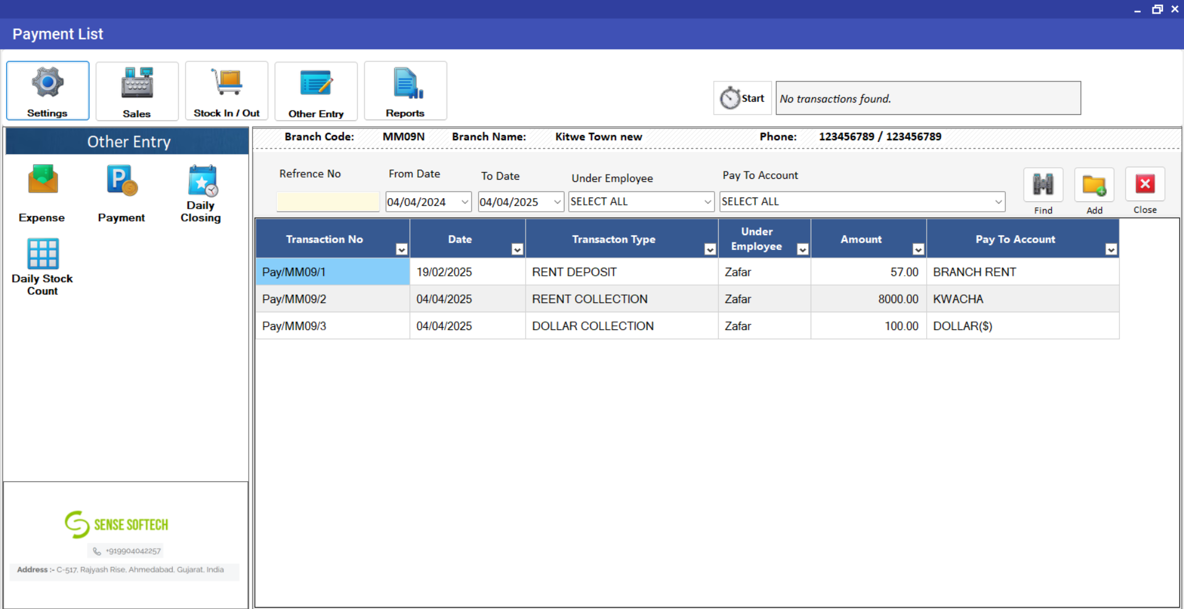Open Pay To Account column filter arrow
Image resolution: width=1184 pixels, height=609 pixels.
pos(1111,249)
